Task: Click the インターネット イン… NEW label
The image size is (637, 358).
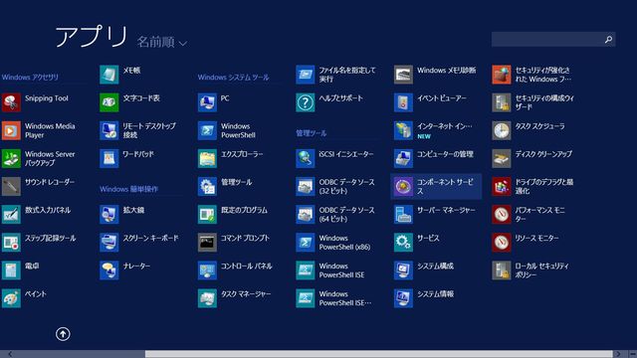Action: (x=445, y=130)
